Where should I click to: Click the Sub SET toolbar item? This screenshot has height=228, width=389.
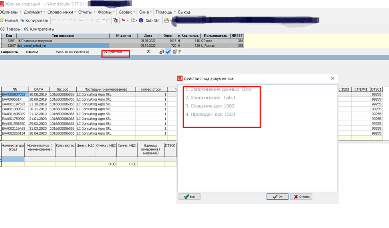[153, 20]
